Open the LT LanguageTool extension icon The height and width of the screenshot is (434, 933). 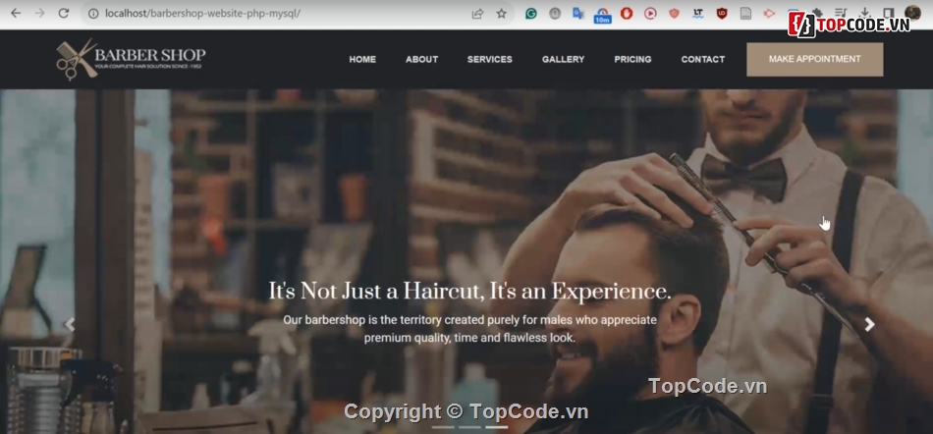tap(698, 13)
